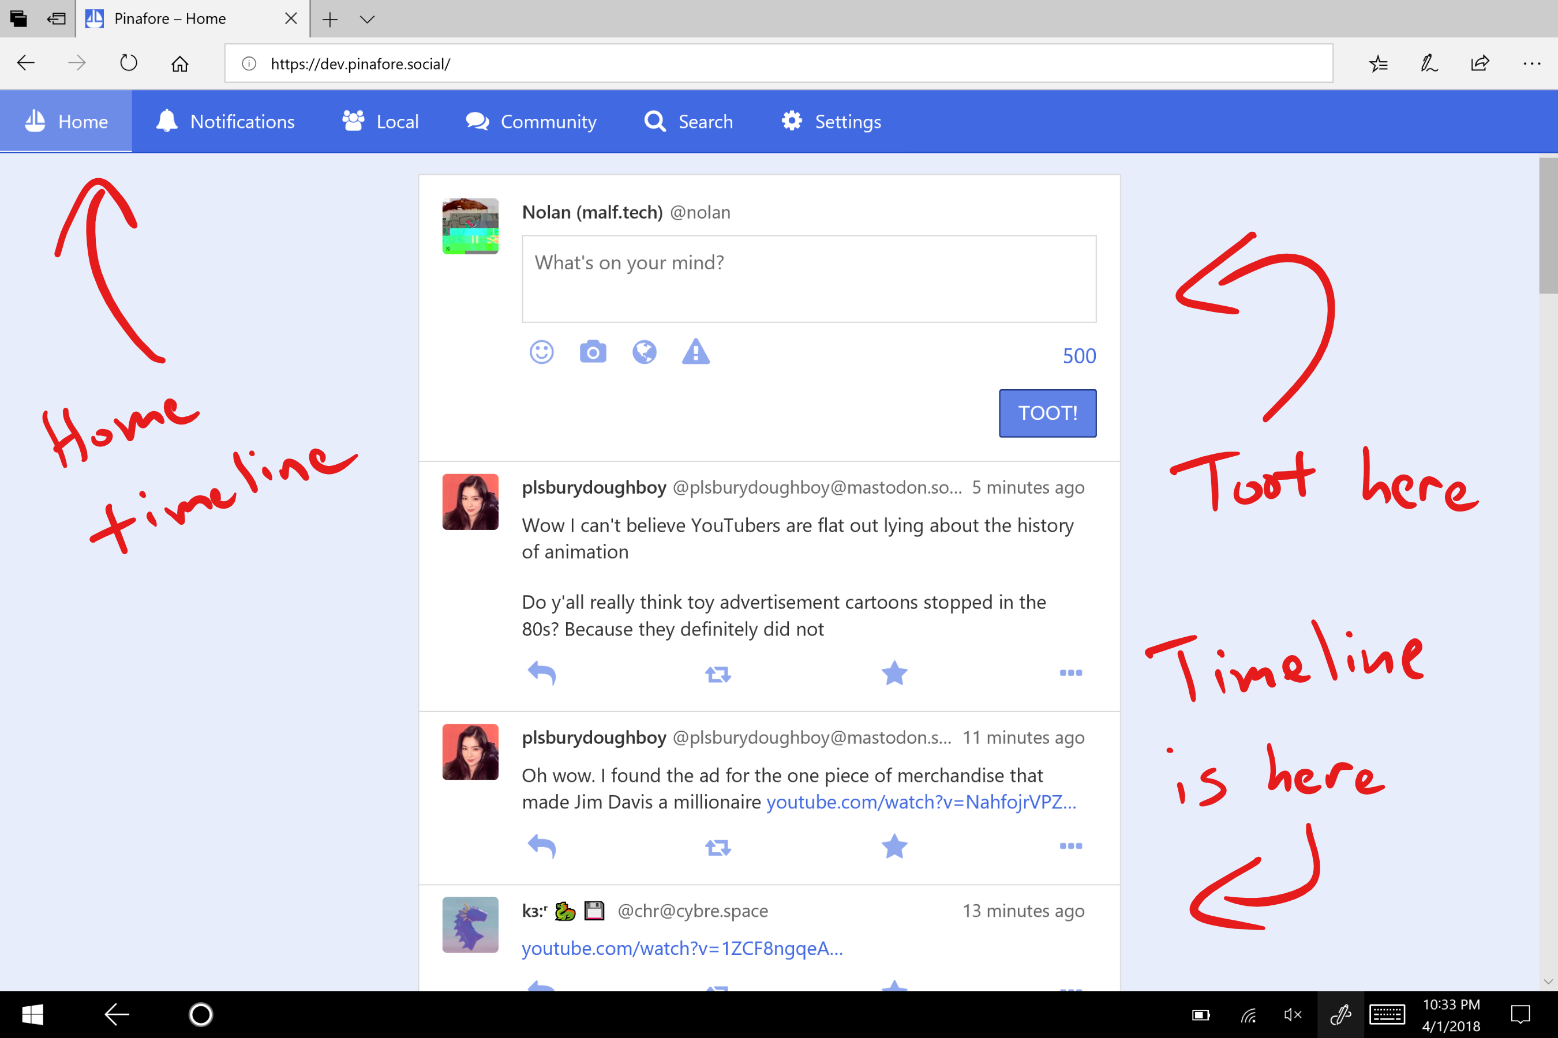Open more options on Jim Davis toot

tap(1070, 847)
